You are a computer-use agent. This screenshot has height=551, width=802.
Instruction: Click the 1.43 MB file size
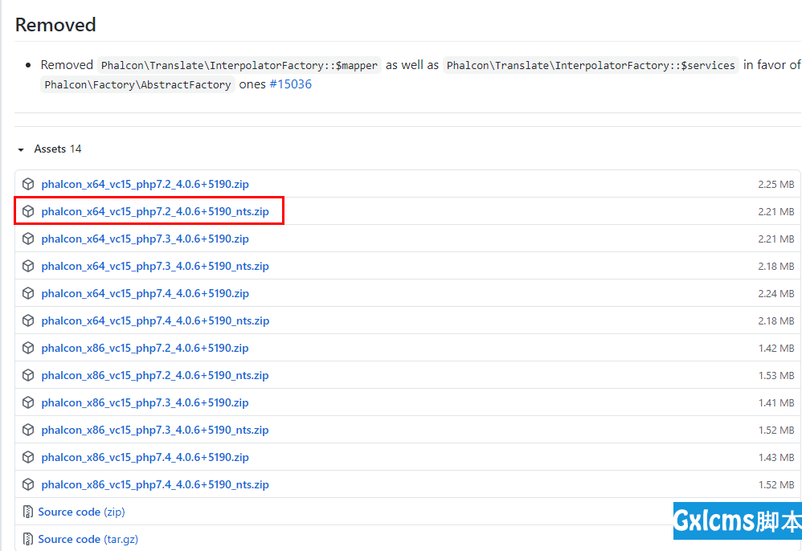pos(776,458)
